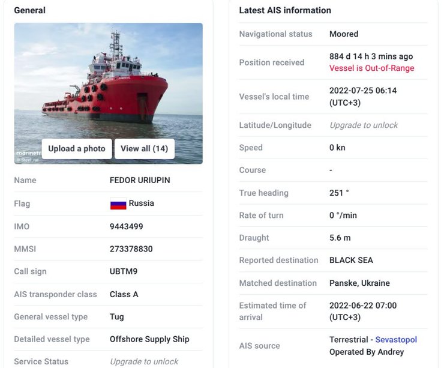Screen dimensions: 444x368
Task: Click Upgrade to unlock beside Service Status
Action: click(144, 361)
